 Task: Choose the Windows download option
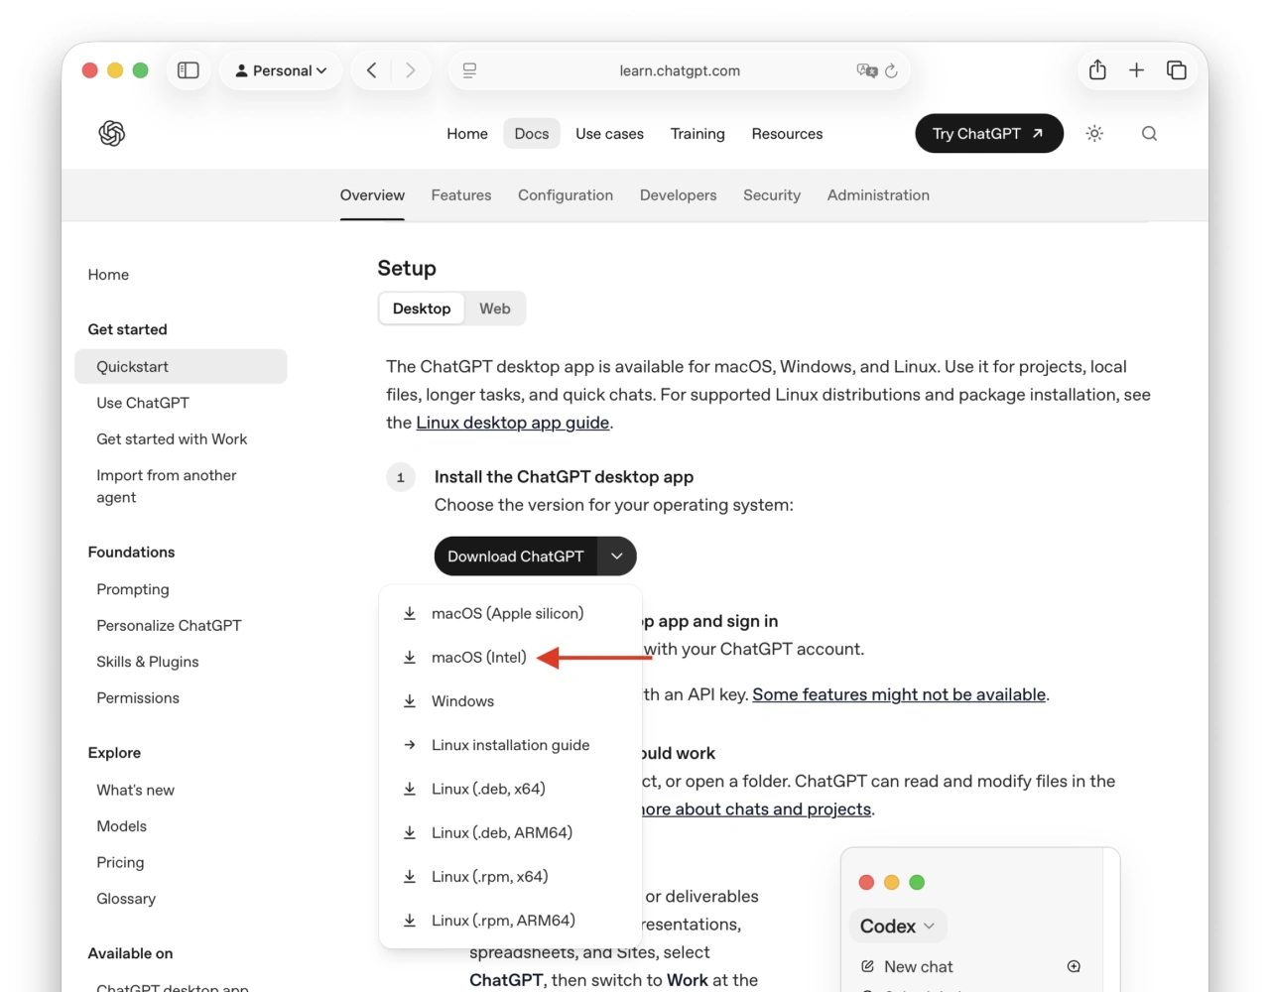click(511, 701)
